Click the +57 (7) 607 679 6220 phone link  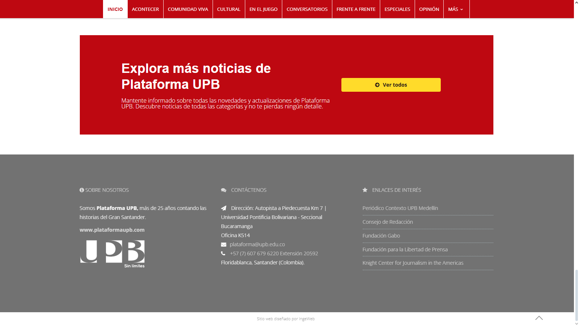coord(274,253)
